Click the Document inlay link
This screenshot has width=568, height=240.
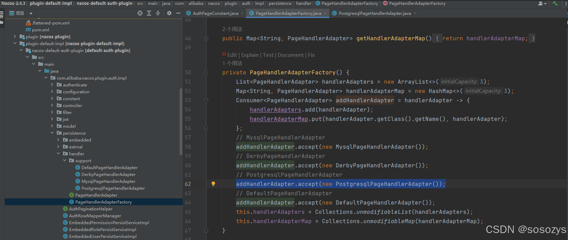[291, 55]
